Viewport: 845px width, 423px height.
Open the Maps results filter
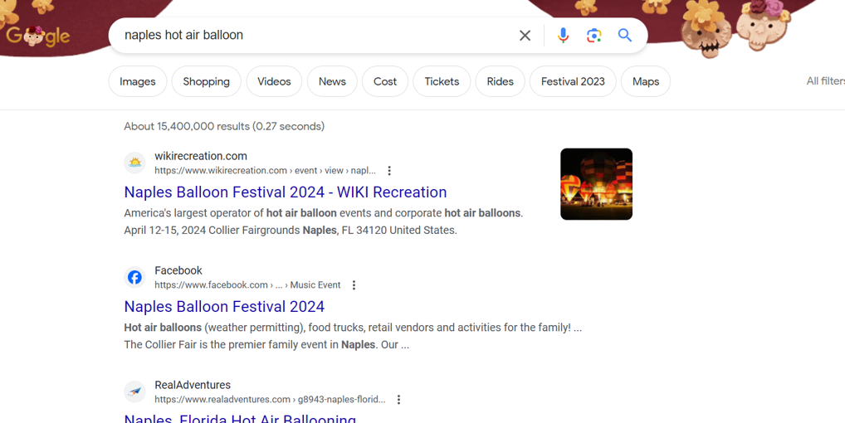(x=645, y=81)
